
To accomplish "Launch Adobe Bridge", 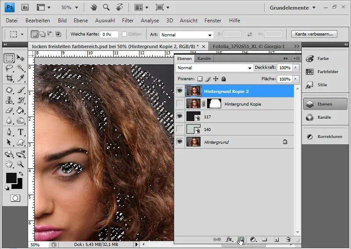I will pyautogui.click(x=25, y=7).
